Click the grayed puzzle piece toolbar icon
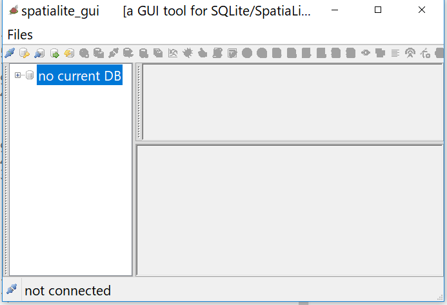Viewport: 447px width, 305px height. coord(381,53)
